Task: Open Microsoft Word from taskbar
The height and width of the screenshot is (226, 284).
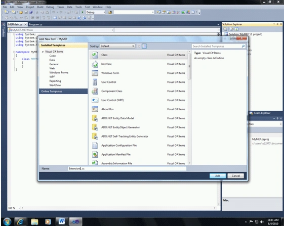Action: tap(62, 221)
